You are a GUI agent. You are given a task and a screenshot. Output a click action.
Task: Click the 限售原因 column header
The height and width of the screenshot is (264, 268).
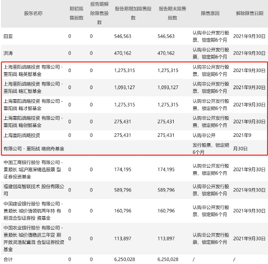tap(210, 14)
